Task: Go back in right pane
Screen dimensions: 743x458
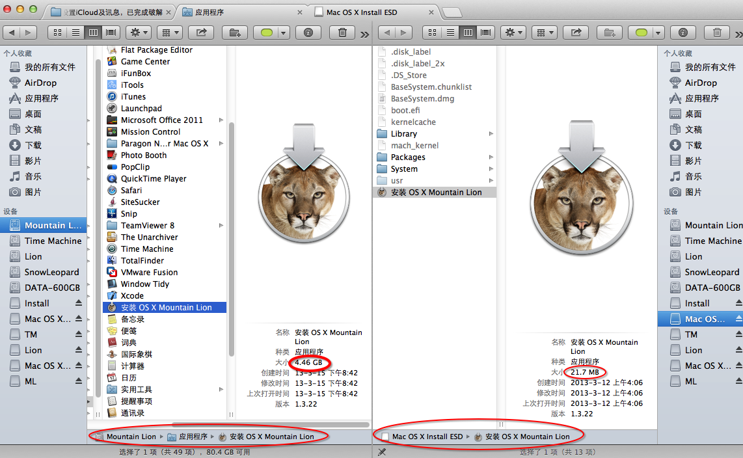Action: [x=386, y=33]
